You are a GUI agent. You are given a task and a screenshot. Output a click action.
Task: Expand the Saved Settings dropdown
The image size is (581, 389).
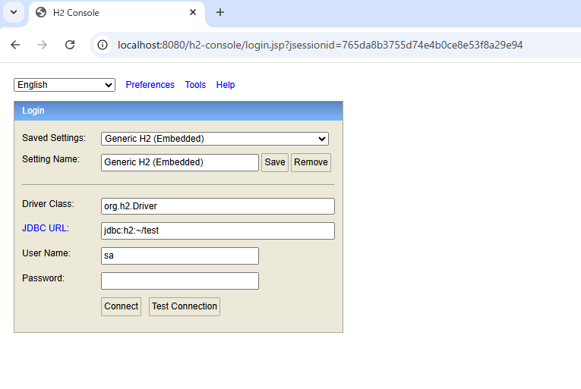(x=215, y=139)
